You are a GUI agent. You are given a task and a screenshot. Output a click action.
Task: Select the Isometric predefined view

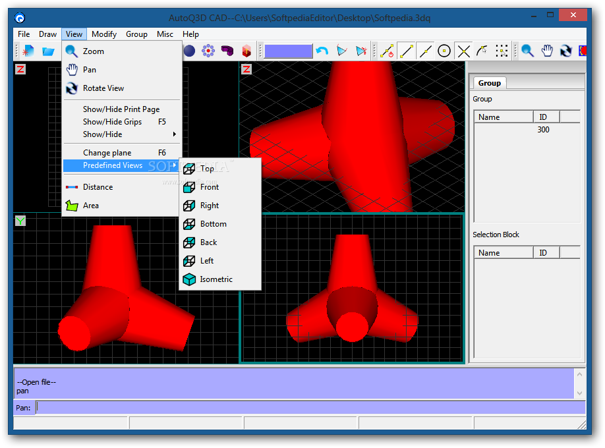pyautogui.click(x=220, y=279)
